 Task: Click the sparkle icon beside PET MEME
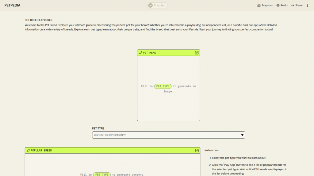(140, 53)
